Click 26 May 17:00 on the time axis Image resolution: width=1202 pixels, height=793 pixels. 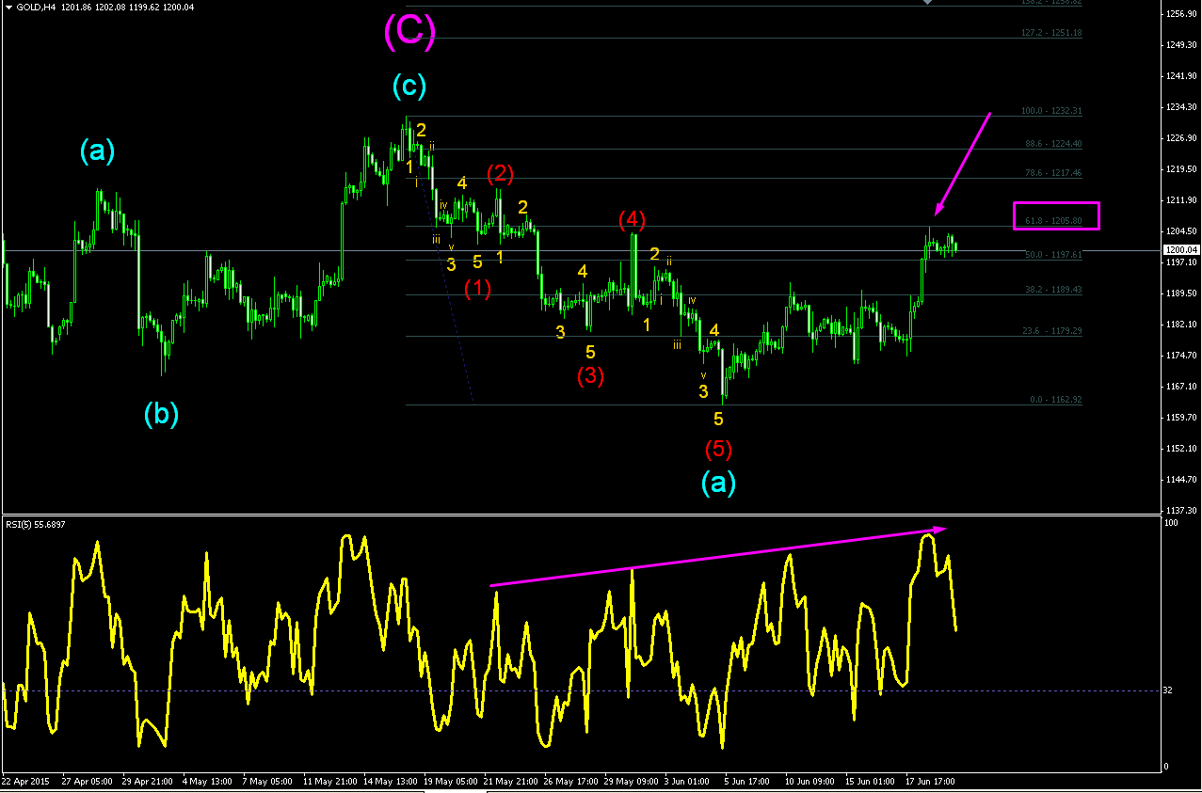(569, 781)
